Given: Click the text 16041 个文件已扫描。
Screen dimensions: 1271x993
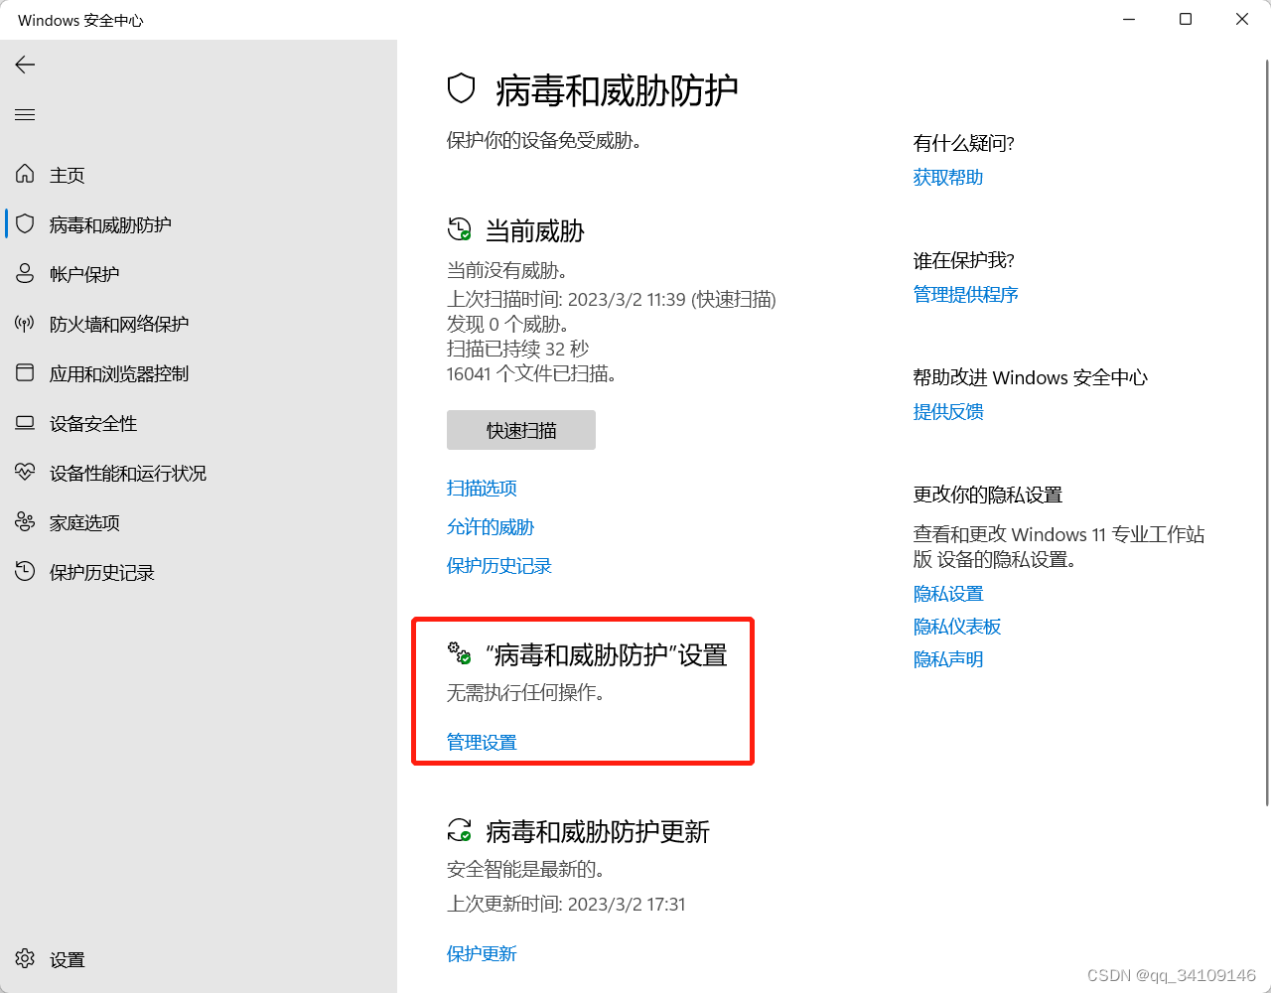Looking at the screenshot, I should click(531, 373).
